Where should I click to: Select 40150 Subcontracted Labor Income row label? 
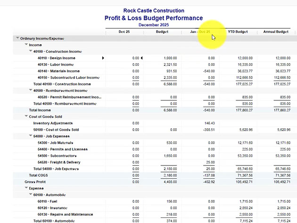[68, 78]
